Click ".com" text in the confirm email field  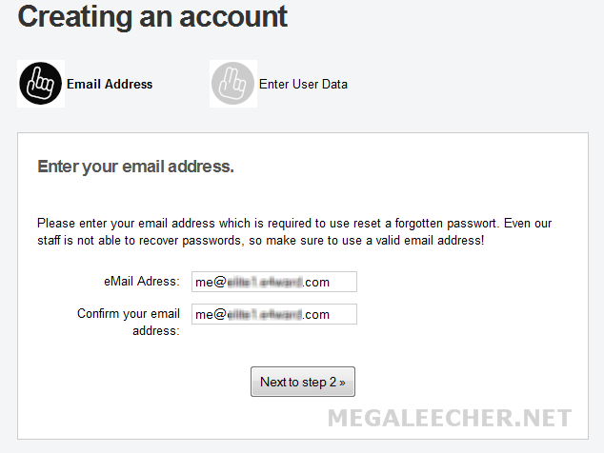[x=316, y=314]
